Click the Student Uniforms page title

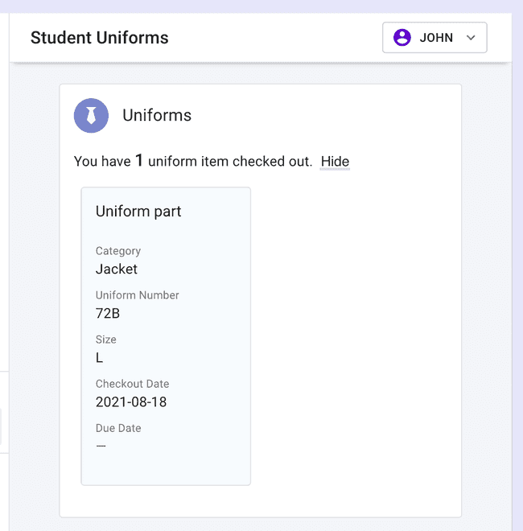100,38
